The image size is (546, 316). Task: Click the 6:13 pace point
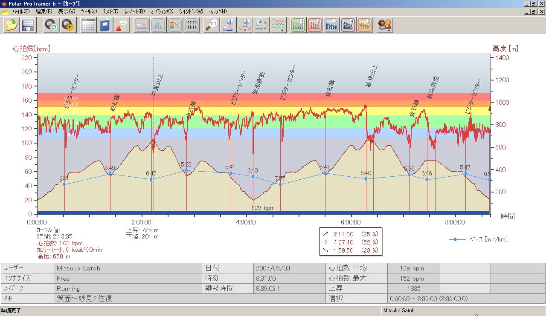[x=253, y=176]
